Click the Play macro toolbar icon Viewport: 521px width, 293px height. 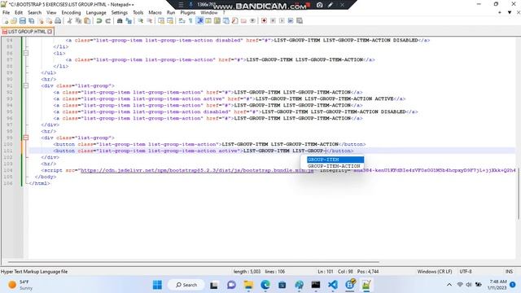[282, 21]
